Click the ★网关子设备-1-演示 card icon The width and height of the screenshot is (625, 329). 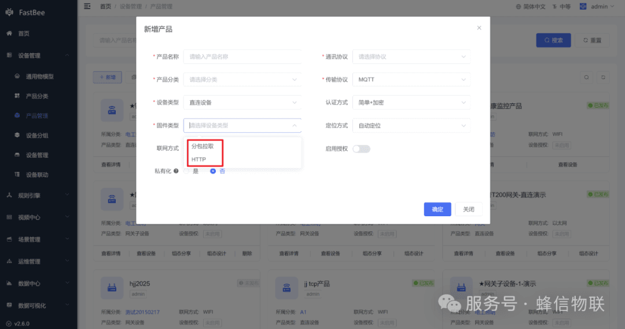461,287
